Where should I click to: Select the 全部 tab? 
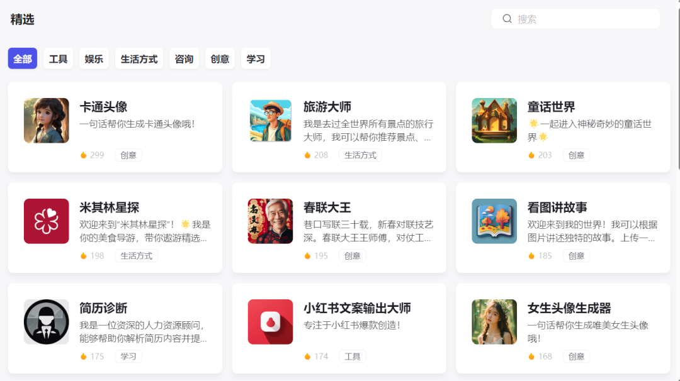pyautogui.click(x=22, y=58)
